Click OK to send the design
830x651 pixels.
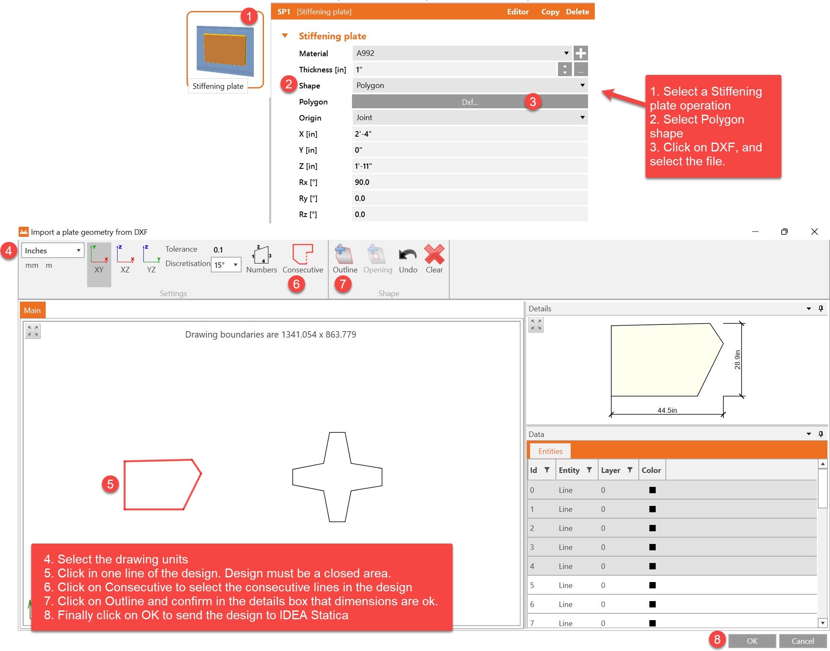752,641
